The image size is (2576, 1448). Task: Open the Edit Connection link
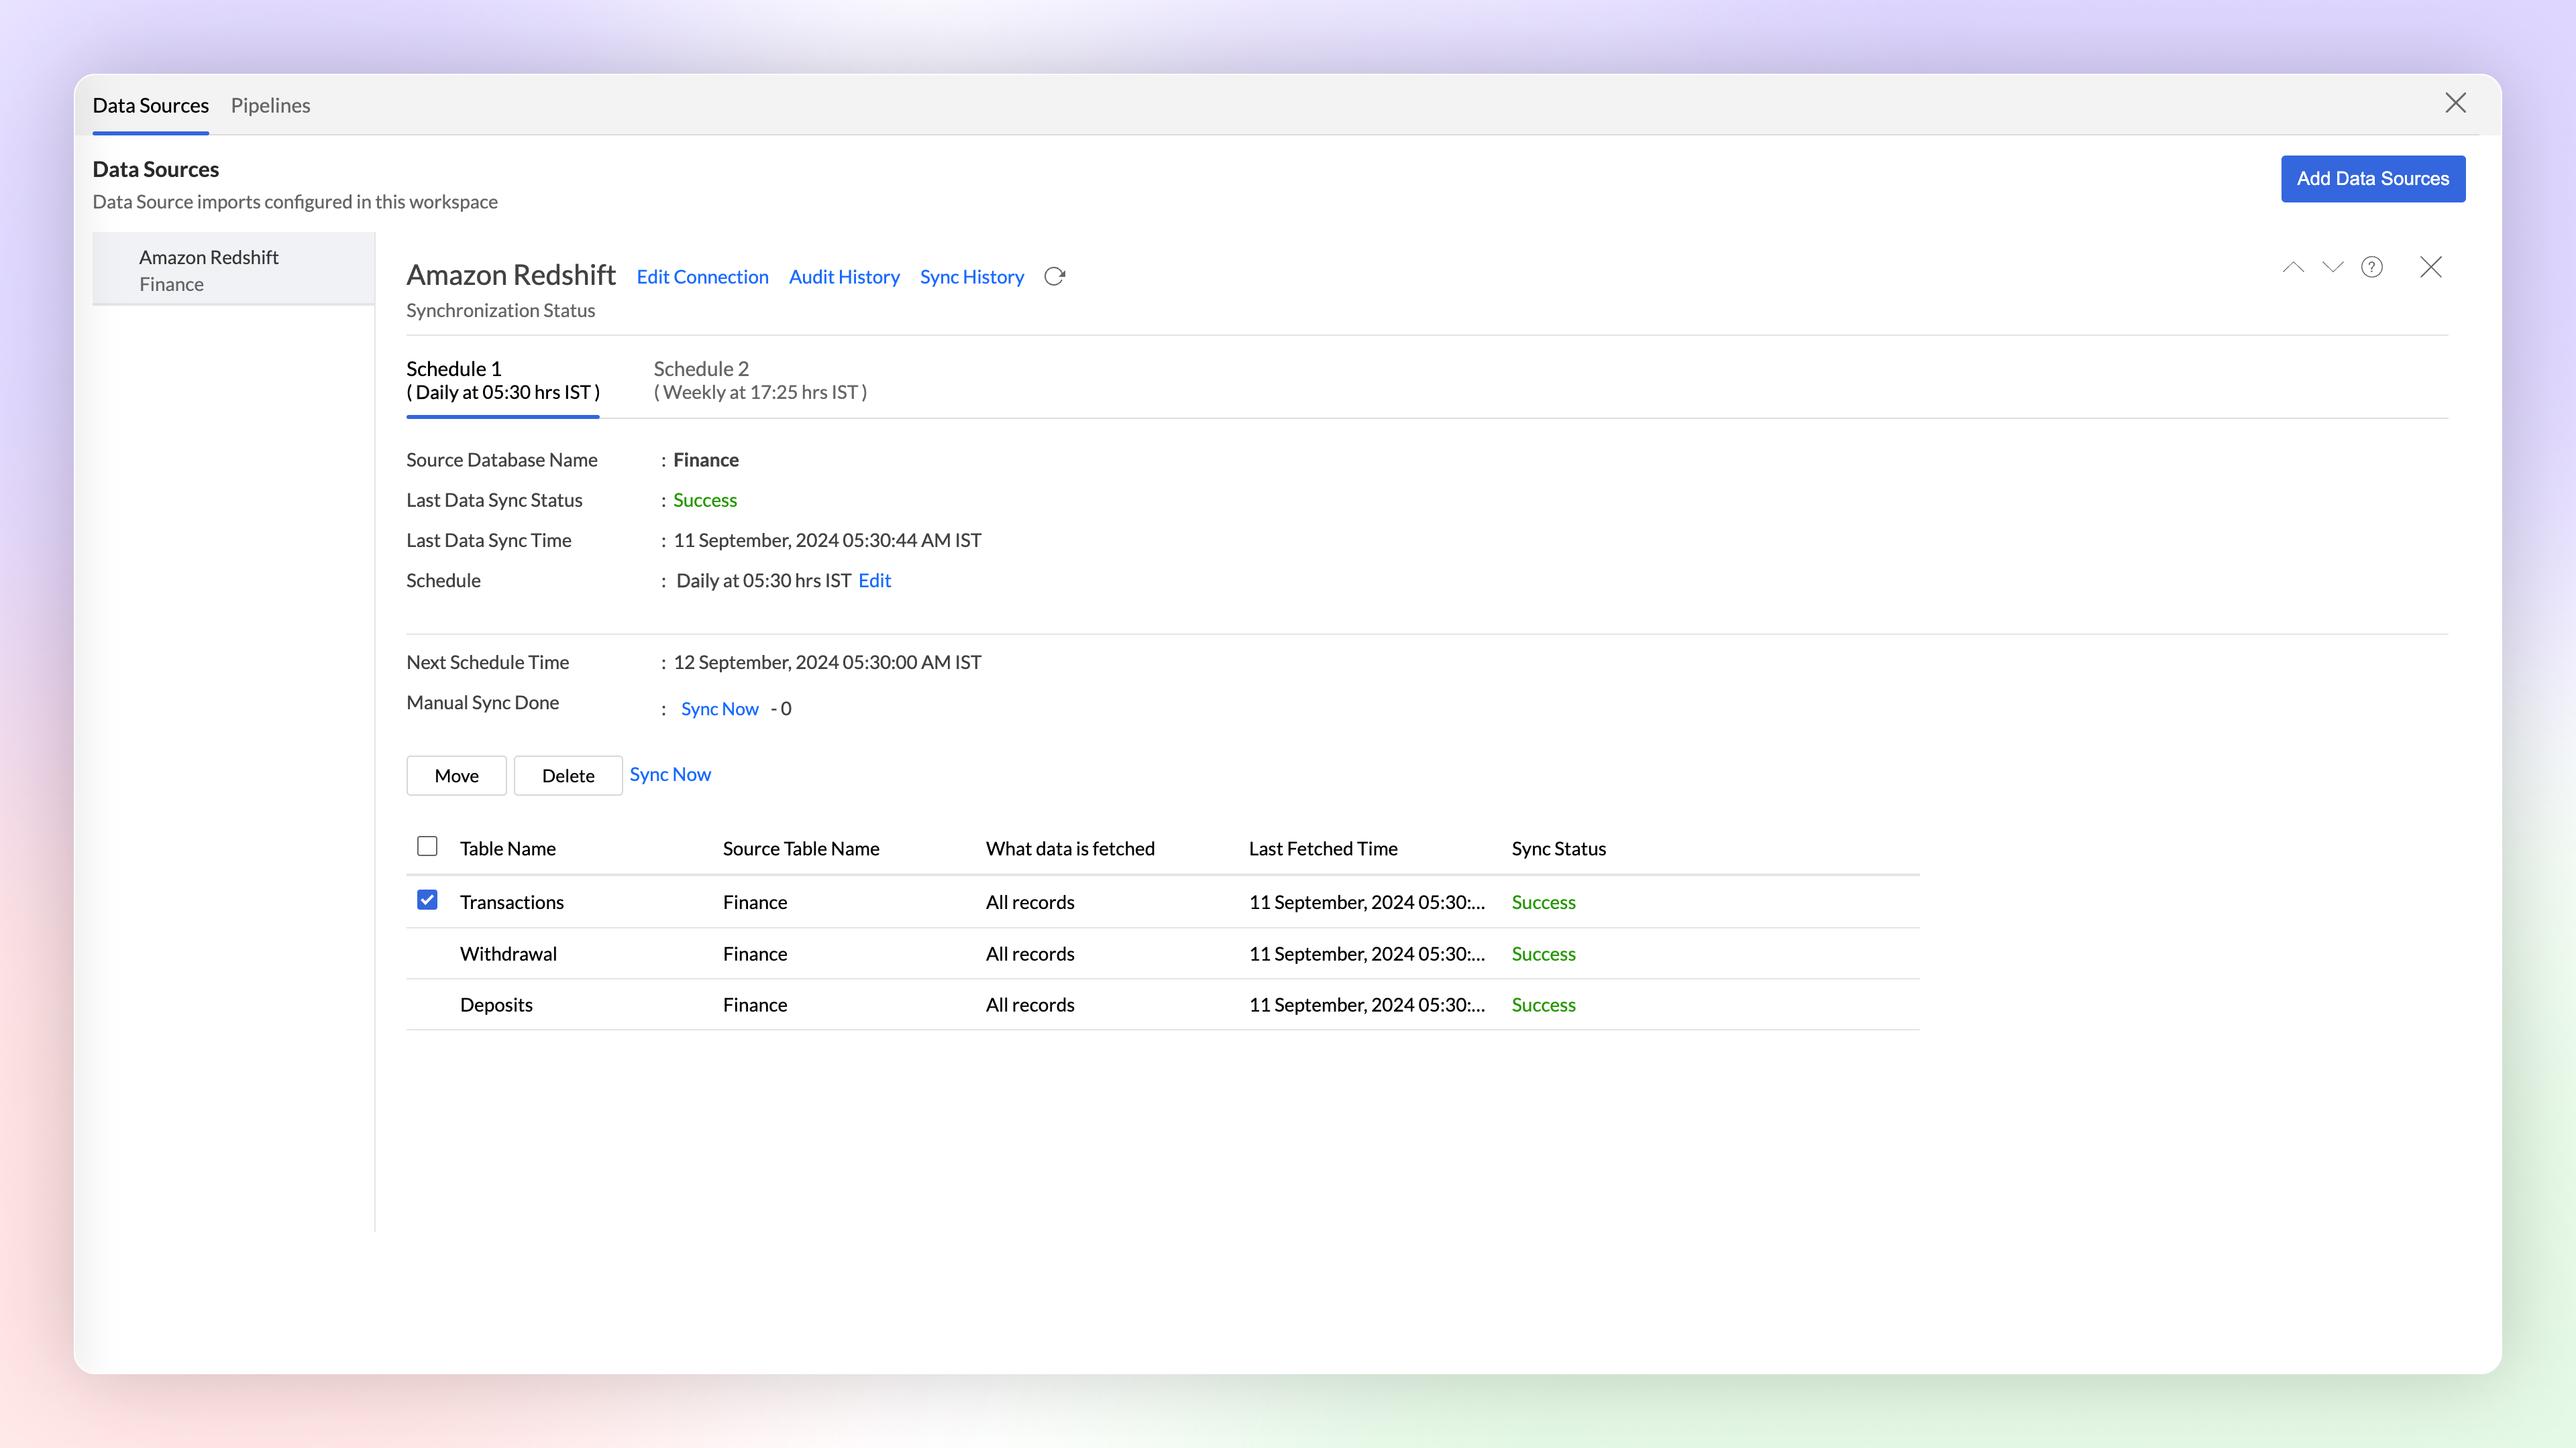(702, 277)
